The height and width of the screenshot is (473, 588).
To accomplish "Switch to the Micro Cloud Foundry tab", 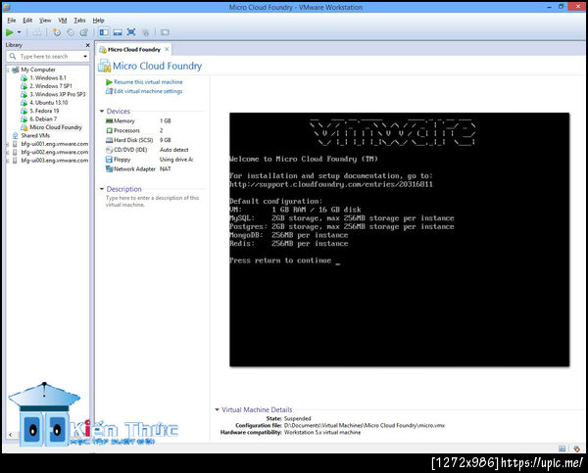I will (134, 50).
